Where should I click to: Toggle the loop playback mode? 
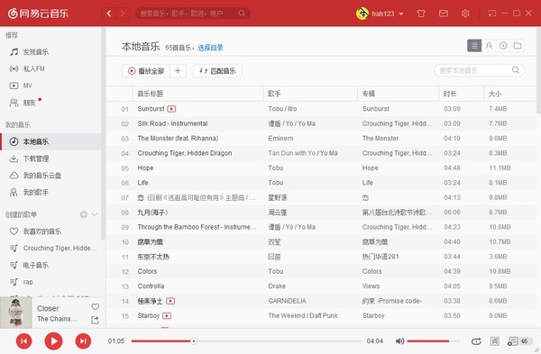point(476,341)
